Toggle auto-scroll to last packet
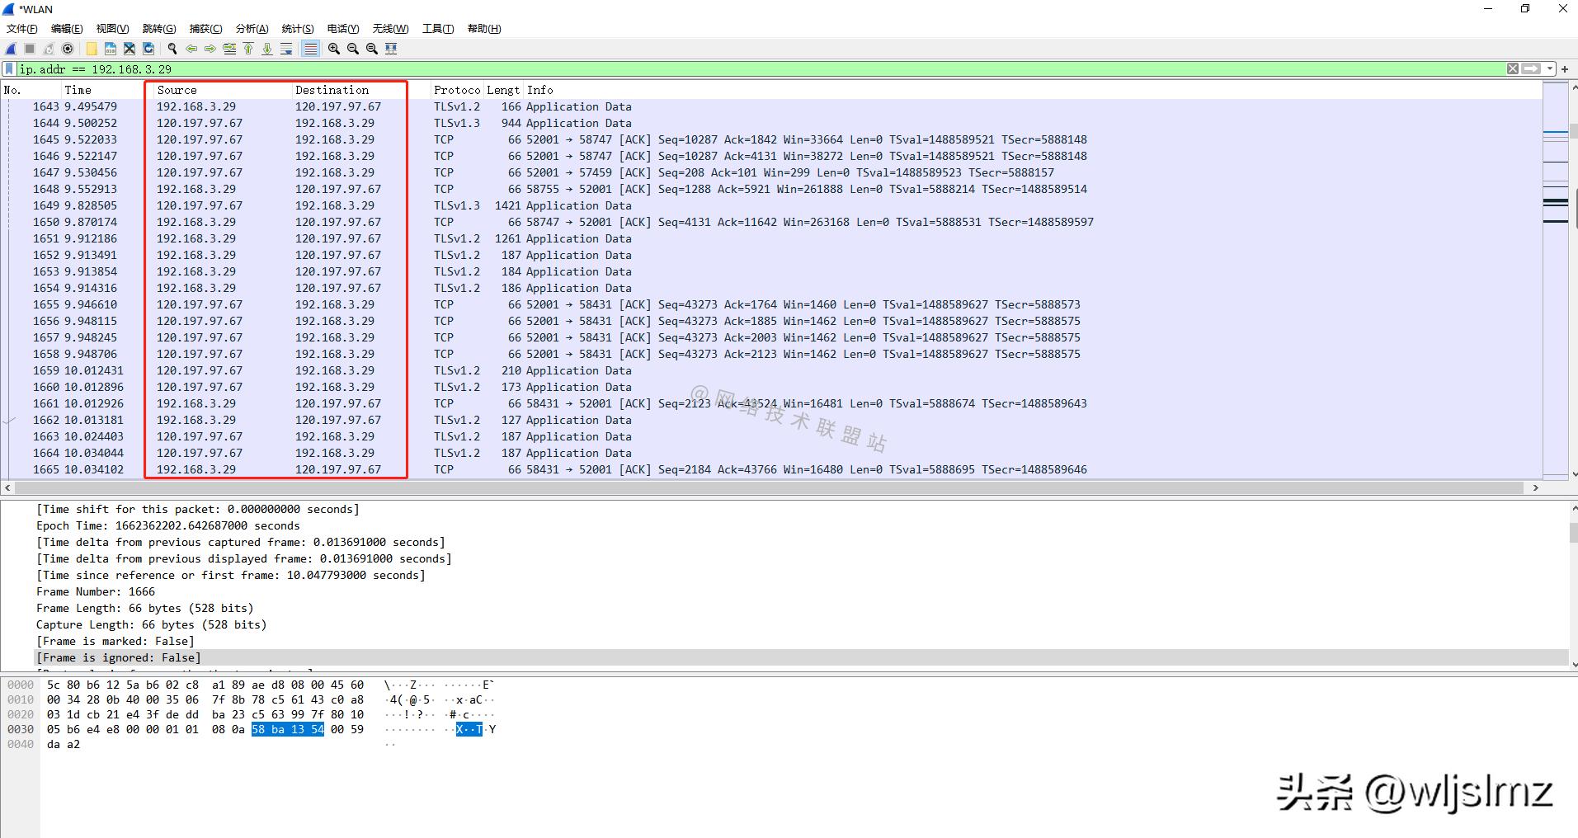This screenshot has width=1578, height=838. (286, 49)
